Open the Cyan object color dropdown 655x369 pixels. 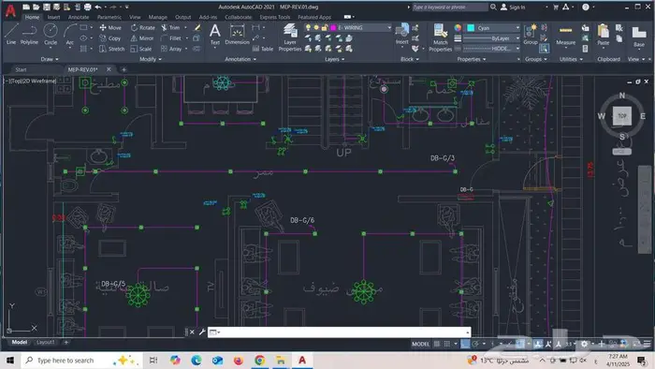pos(517,27)
